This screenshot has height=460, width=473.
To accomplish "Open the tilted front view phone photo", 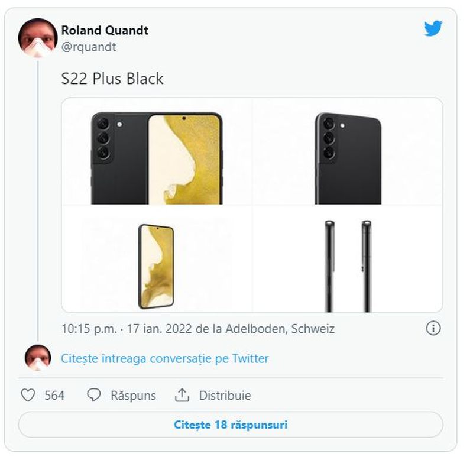I will tap(157, 259).
